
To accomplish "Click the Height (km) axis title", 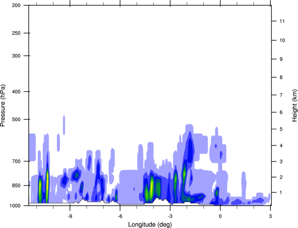I will click(x=294, y=106).
